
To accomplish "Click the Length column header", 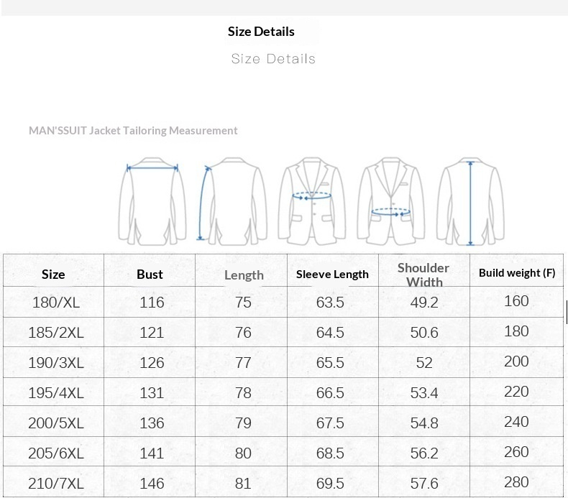I will tap(244, 275).
